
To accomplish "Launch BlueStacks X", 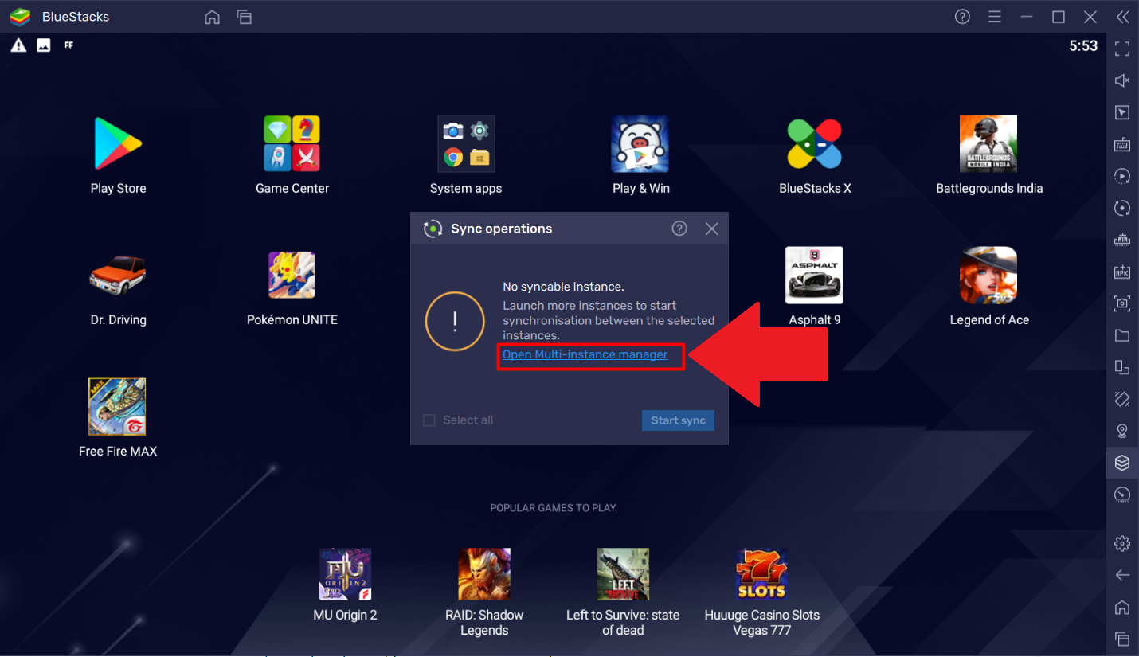I will (x=814, y=143).
